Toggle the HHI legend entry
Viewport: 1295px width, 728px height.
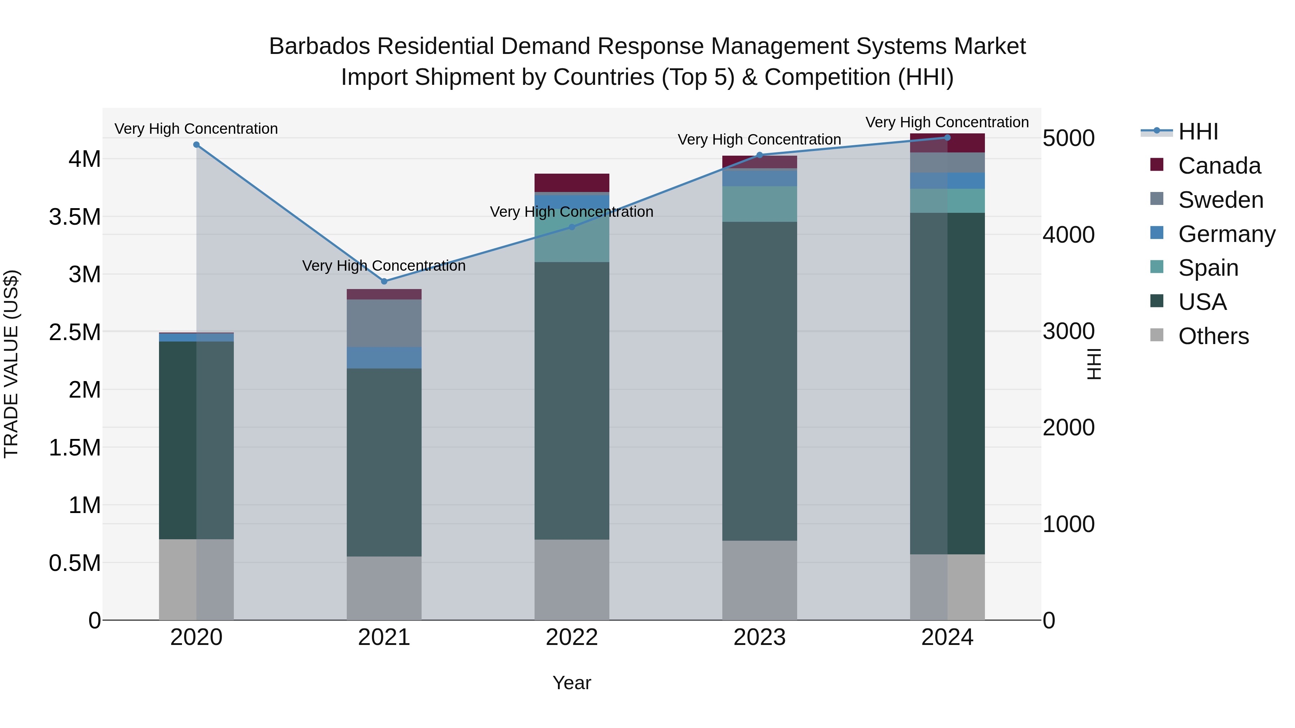pyautogui.click(x=1180, y=132)
